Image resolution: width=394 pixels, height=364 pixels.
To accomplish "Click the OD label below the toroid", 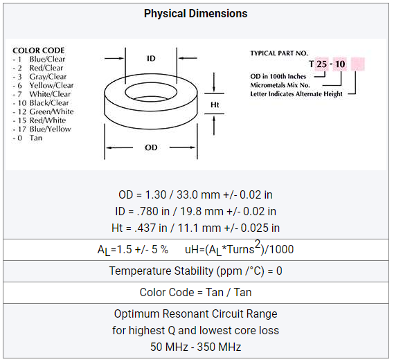I will pyautogui.click(x=151, y=147).
